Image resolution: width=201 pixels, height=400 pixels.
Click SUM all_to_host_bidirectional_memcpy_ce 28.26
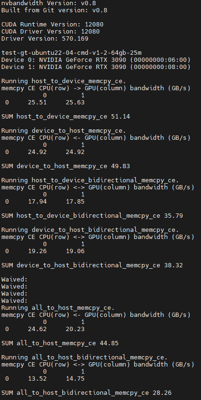87,392
